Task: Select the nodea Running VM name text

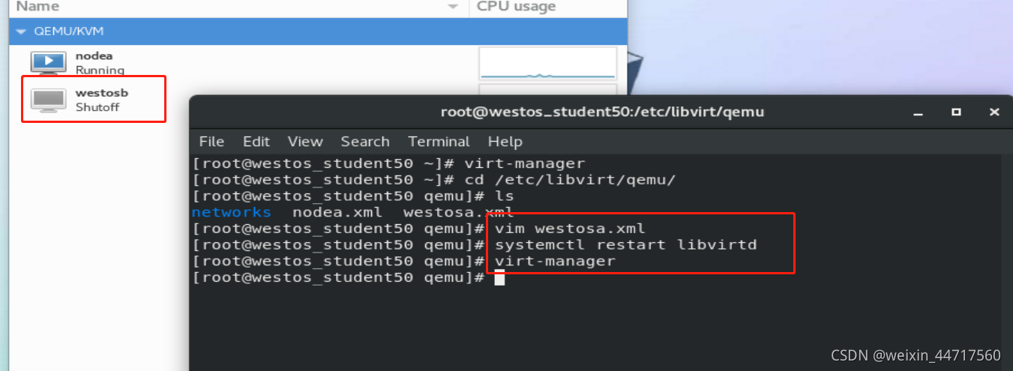Action: [x=94, y=55]
